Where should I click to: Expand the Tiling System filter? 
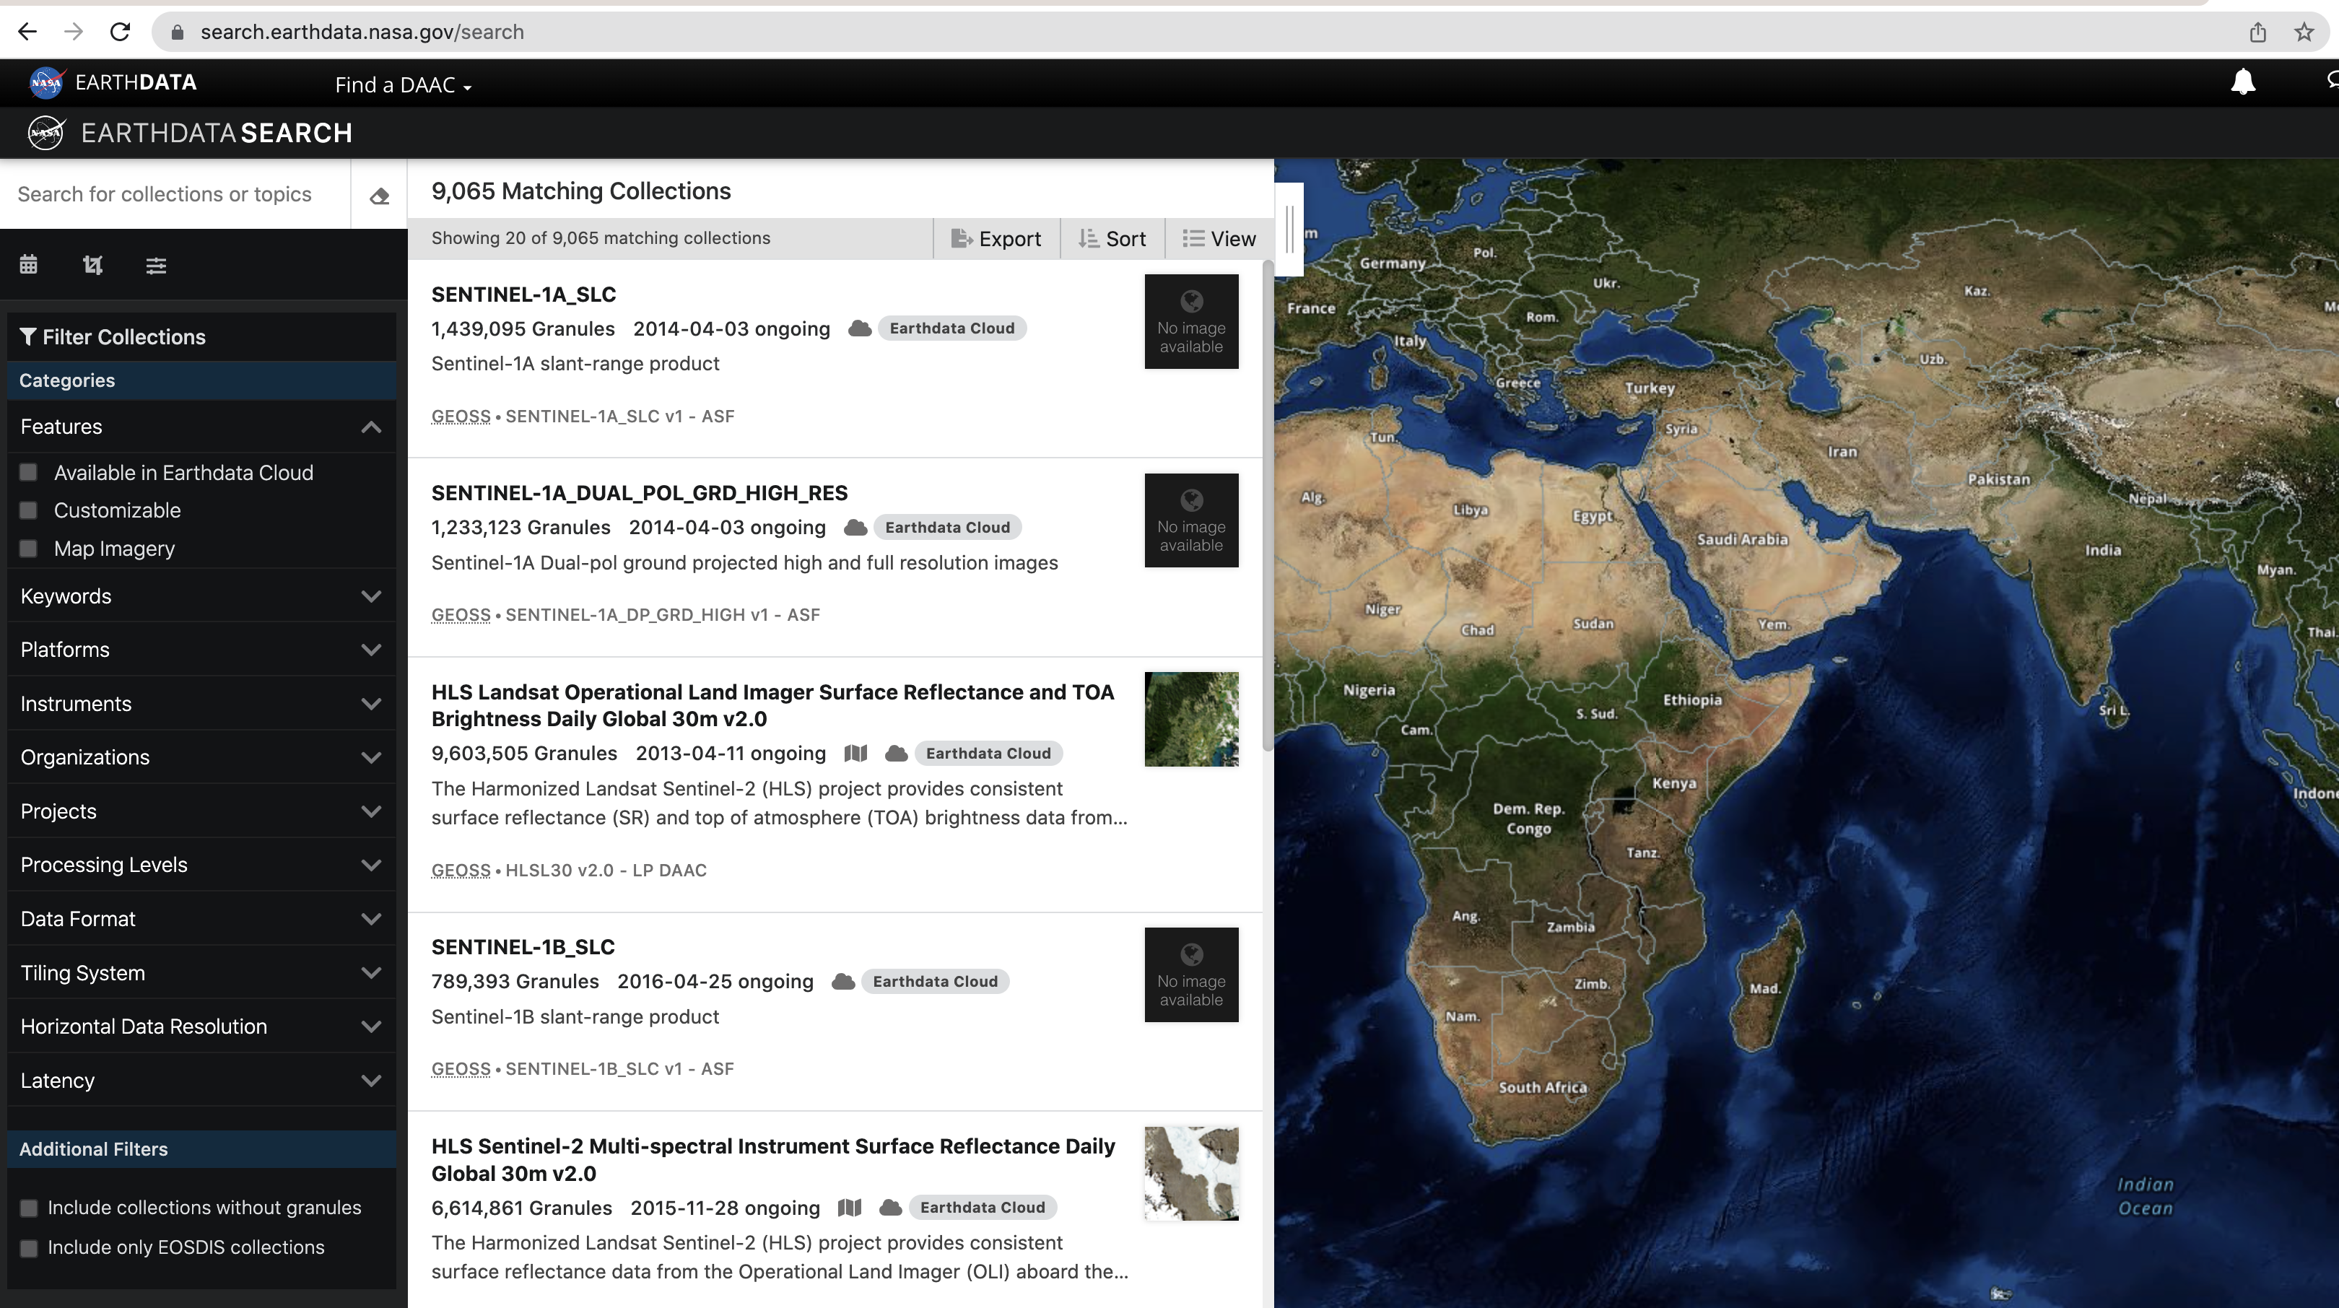click(201, 973)
